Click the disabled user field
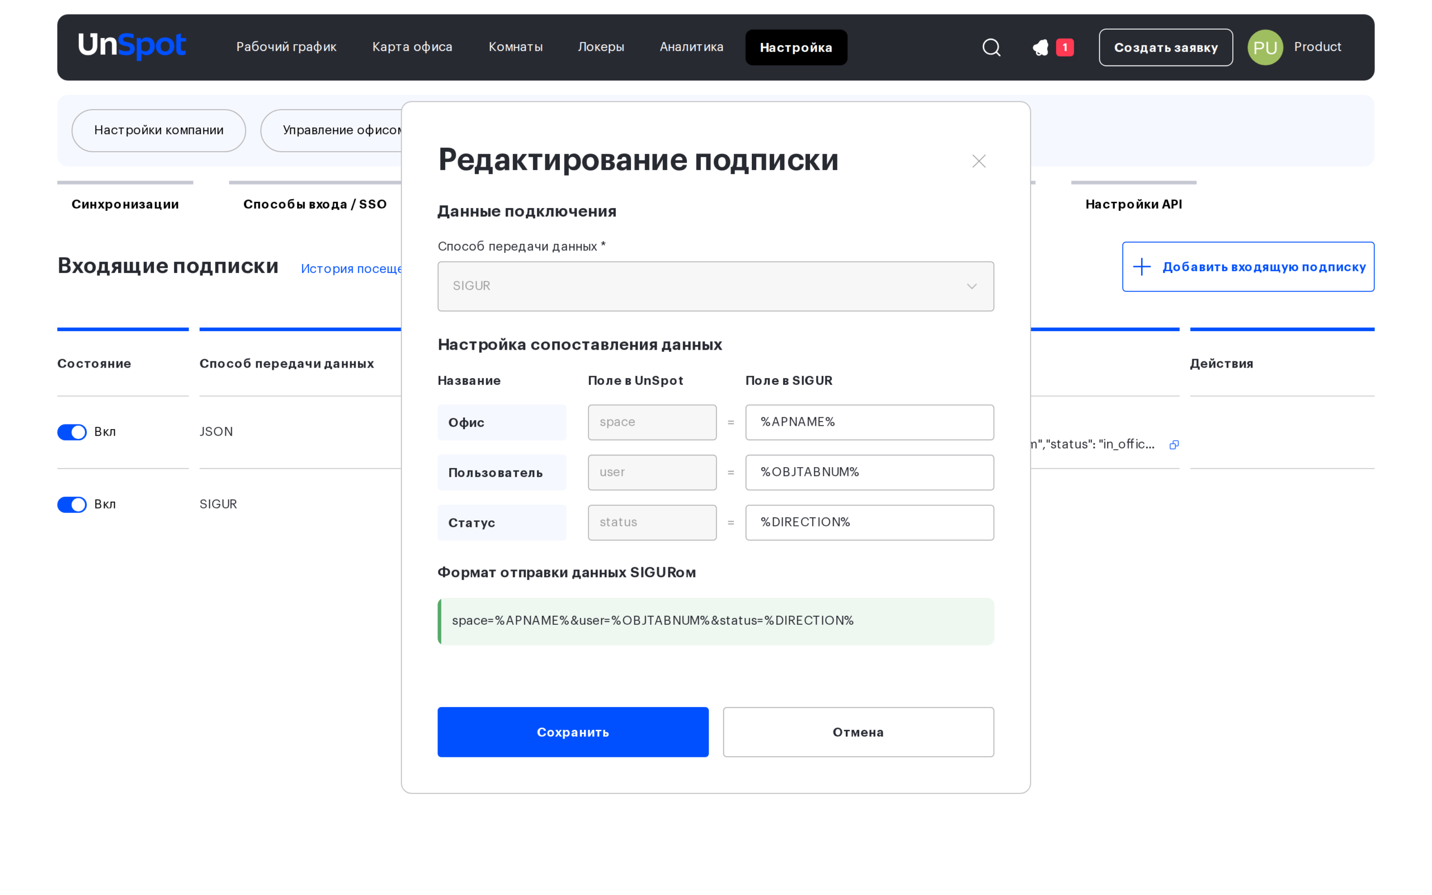The height and width of the screenshot is (895, 1432). [652, 472]
